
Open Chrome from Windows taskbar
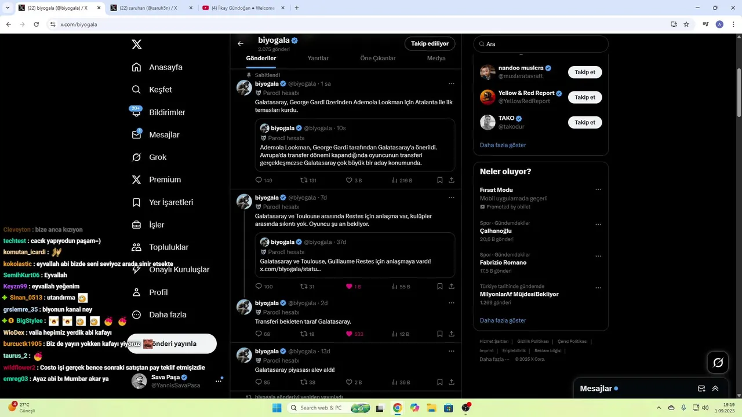[397, 408]
